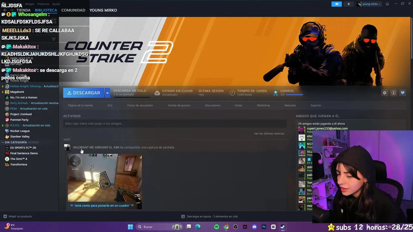This screenshot has width=413, height=232.
Task: Click taskbar Buscar search box
Action: pos(159,227)
